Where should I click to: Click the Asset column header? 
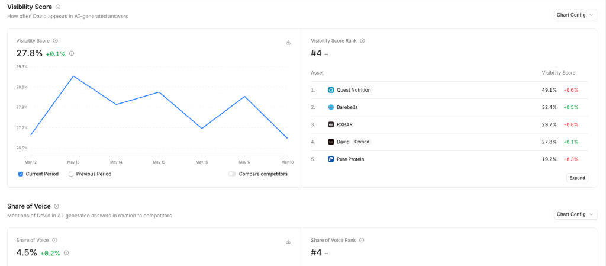click(x=317, y=73)
